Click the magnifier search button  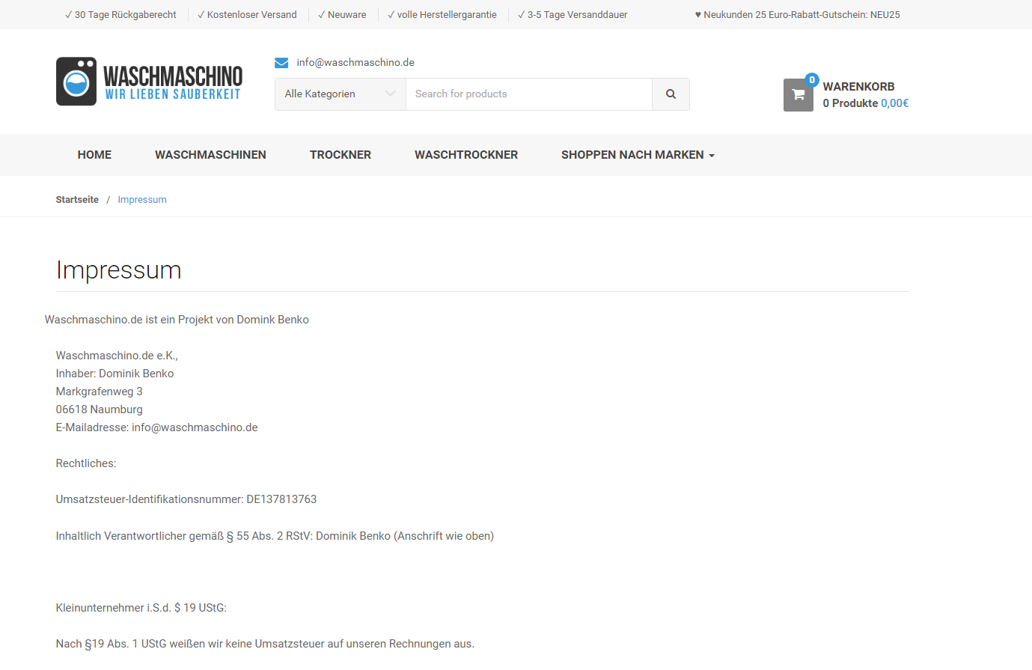tap(671, 94)
